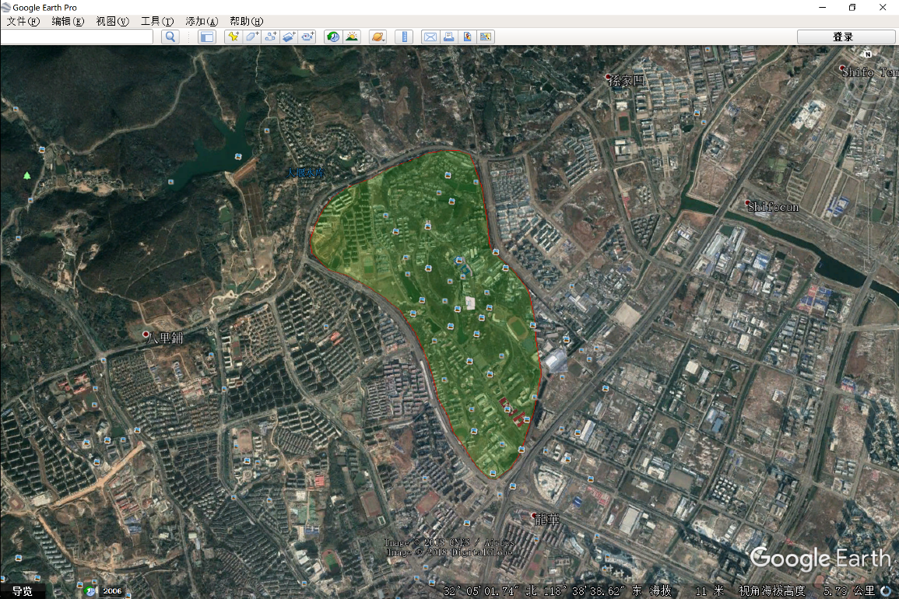This screenshot has width=899, height=599.
Task: Open the planet switcher dropdown
Action: tap(378, 37)
